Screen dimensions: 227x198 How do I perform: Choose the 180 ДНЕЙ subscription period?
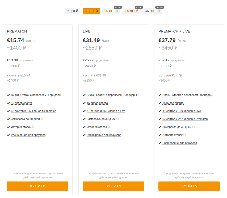(x=131, y=11)
